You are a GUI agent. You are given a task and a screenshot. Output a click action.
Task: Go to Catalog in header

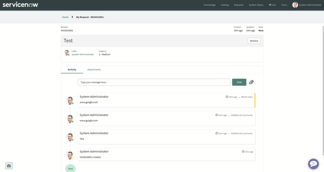224,5
